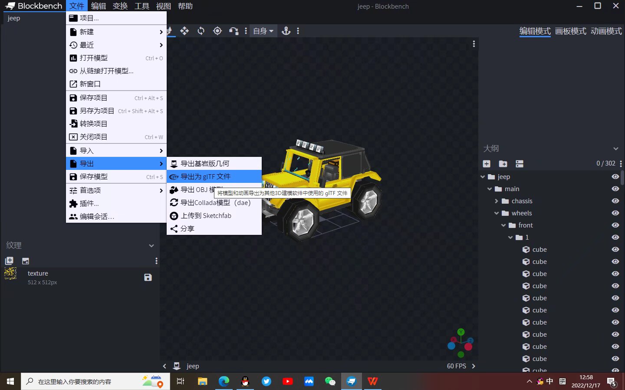625x390 pixels.
Task: Select the Move tool in toolbar
Action: (x=184, y=31)
